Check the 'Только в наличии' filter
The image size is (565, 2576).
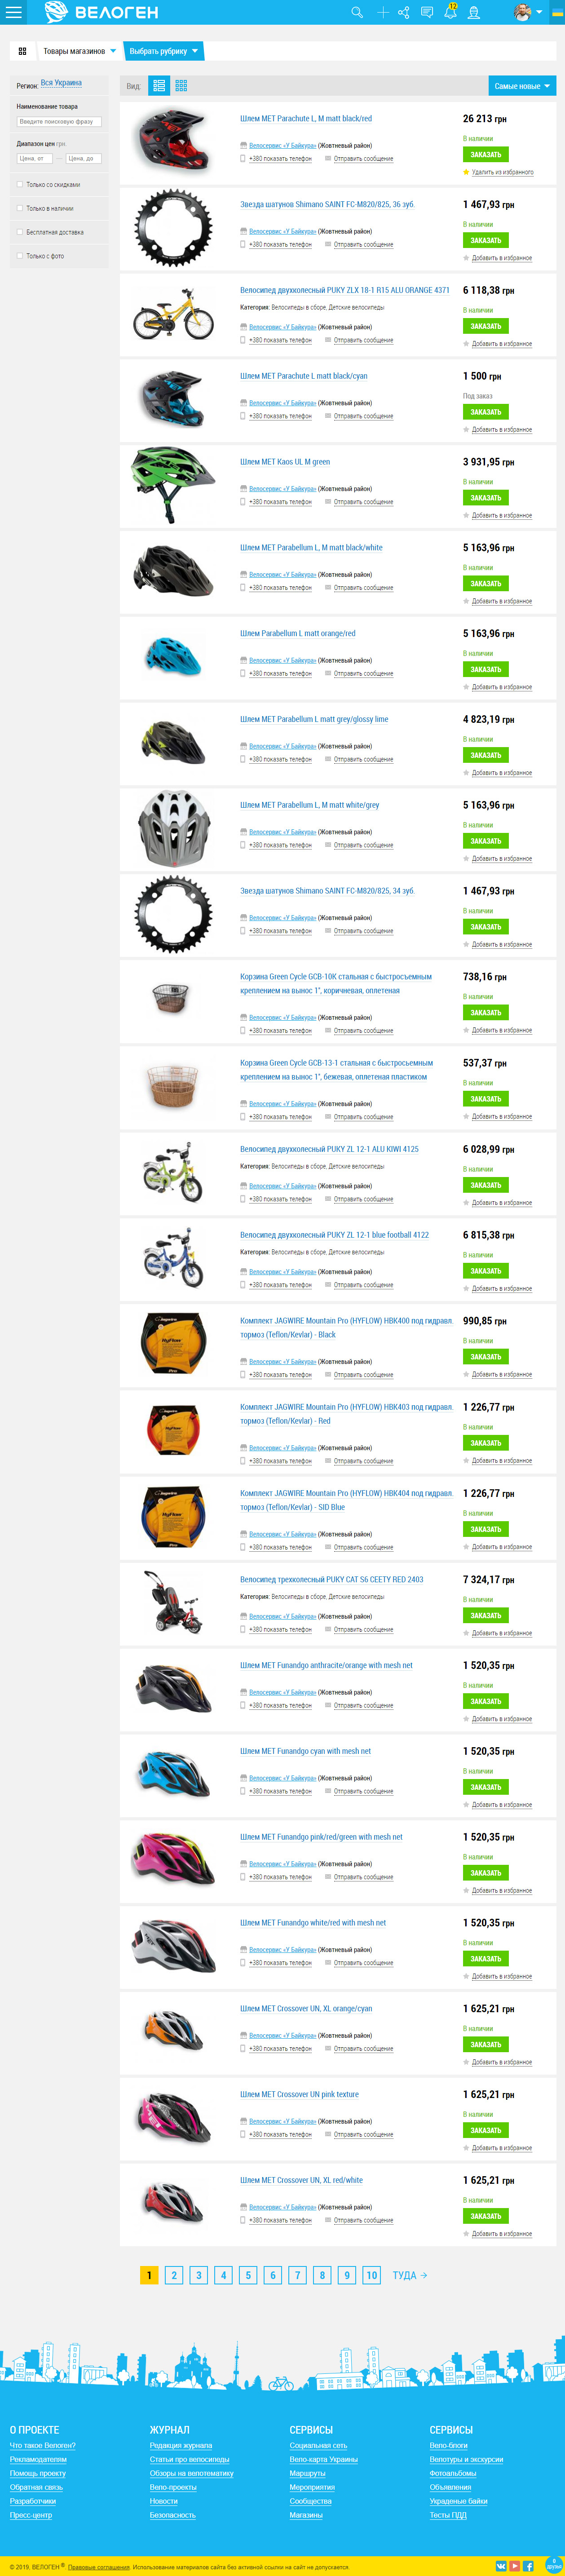point(20,208)
